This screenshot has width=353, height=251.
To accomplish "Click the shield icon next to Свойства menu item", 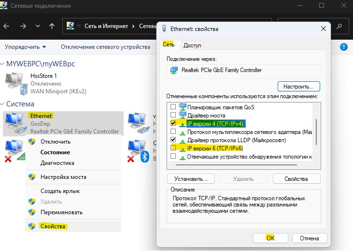I will coord(32,226).
